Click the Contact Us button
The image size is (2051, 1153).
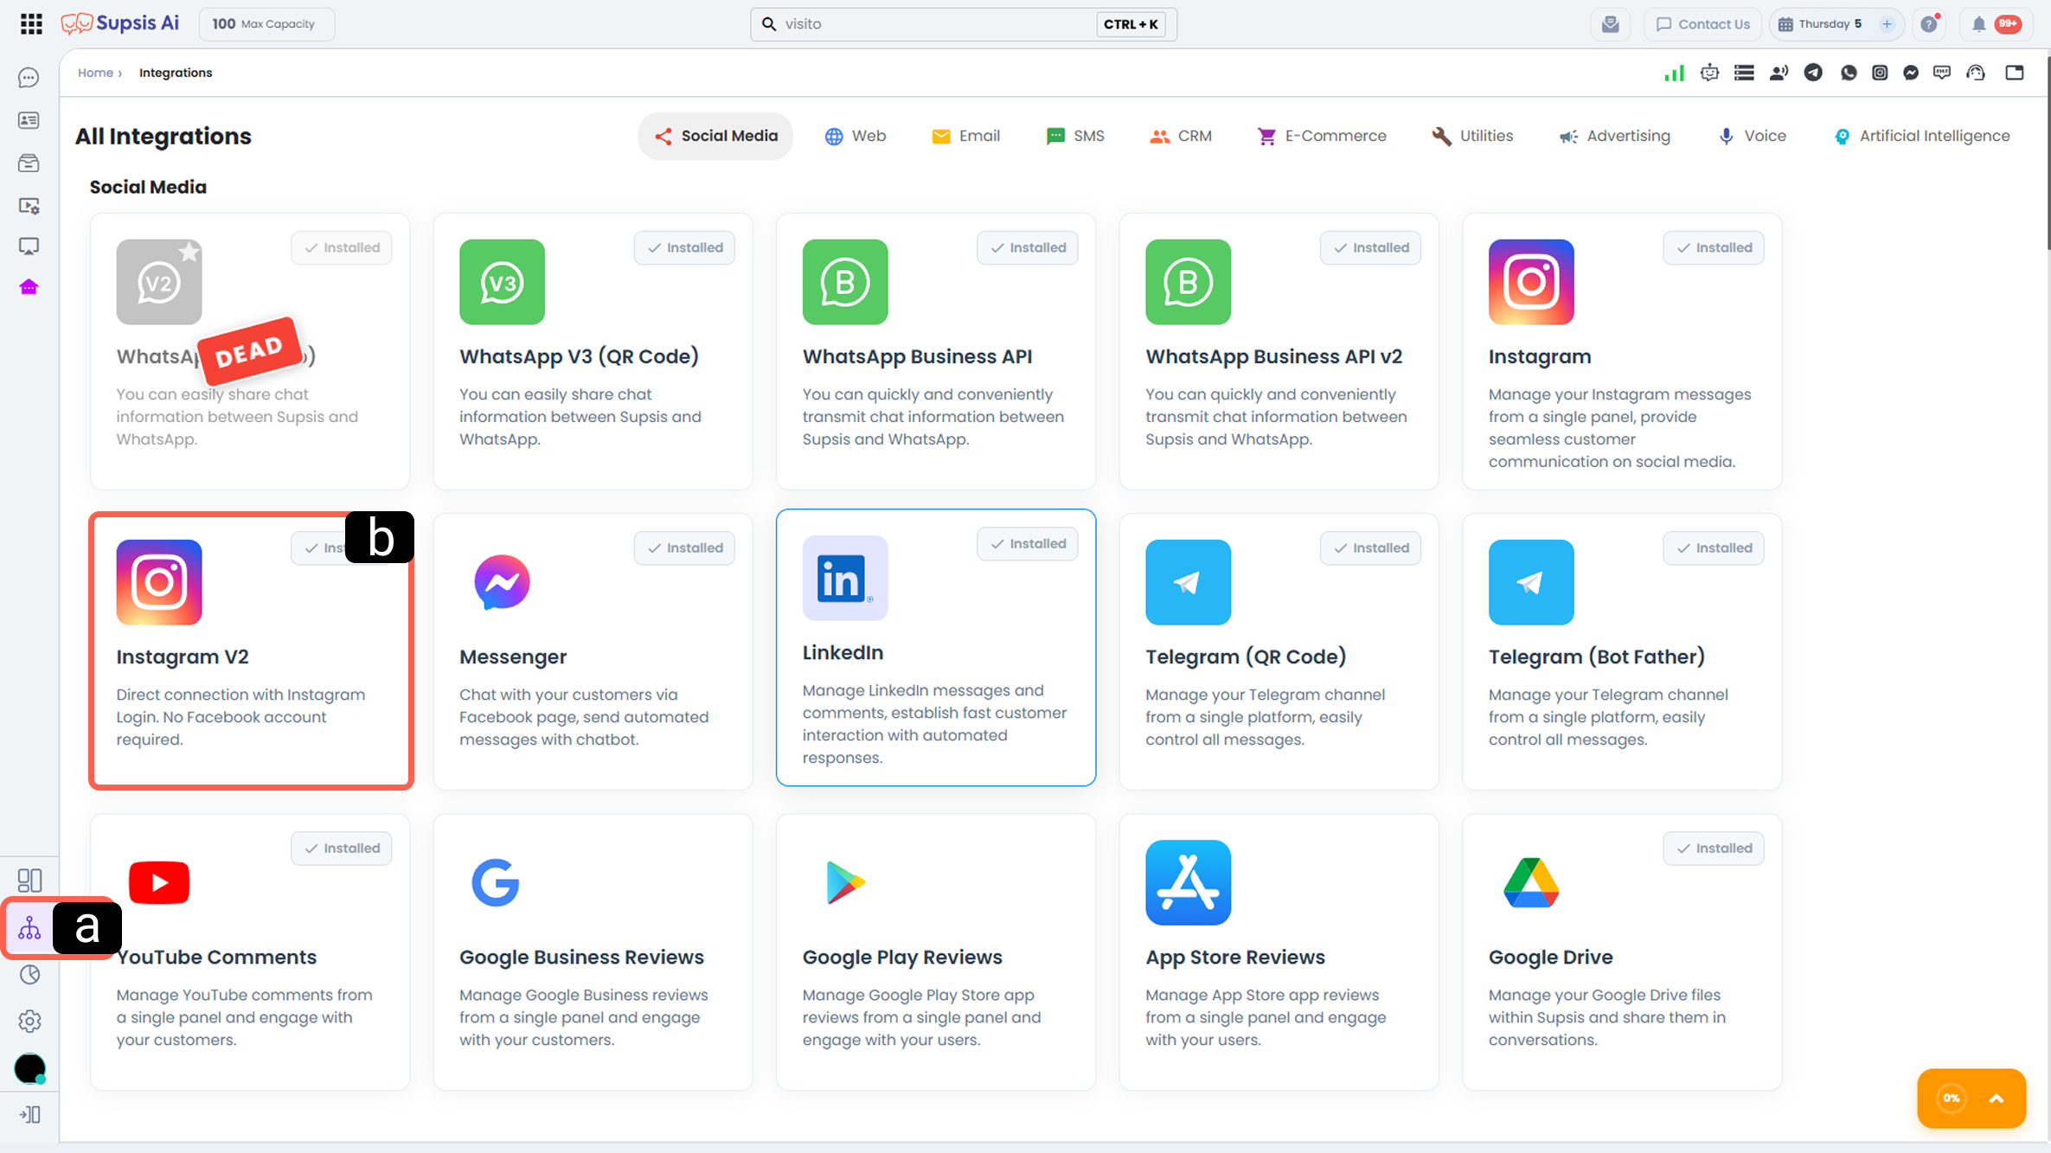(x=1702, y=24)
